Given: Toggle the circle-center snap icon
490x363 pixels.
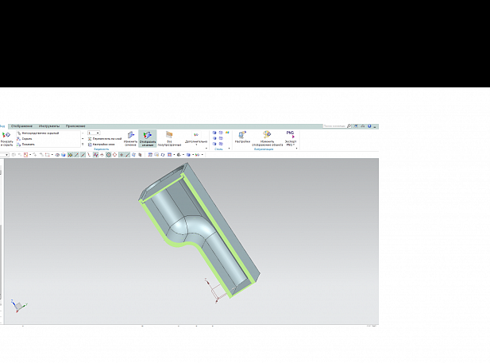Looking at the screenshot, I should click(x=109, y=155).
